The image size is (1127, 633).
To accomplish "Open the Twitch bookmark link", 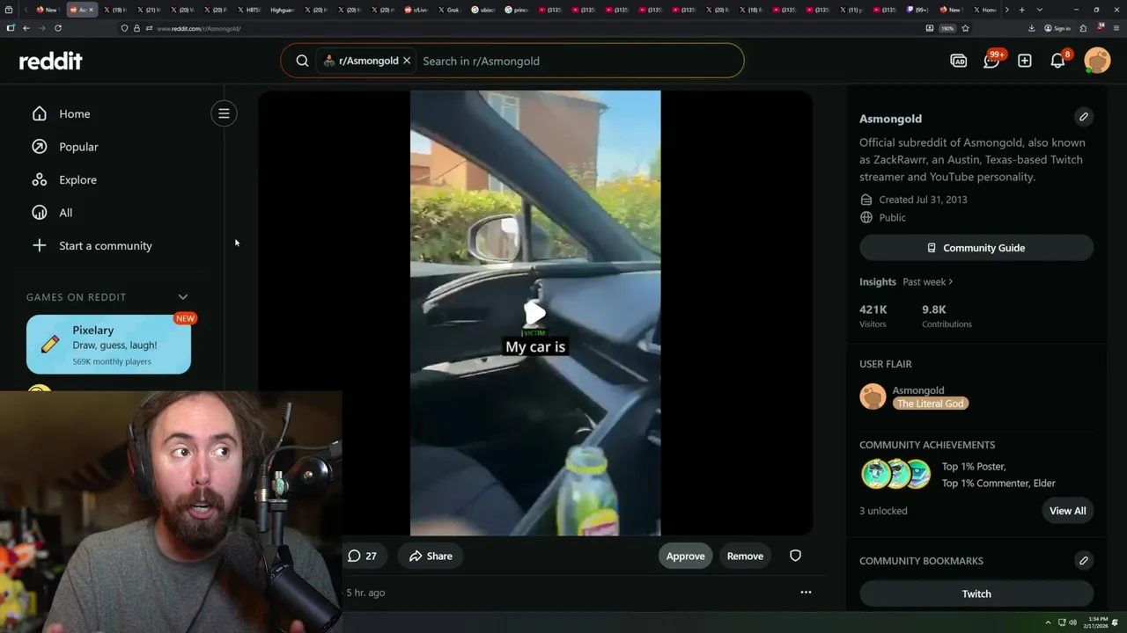I will click(976, 593).
